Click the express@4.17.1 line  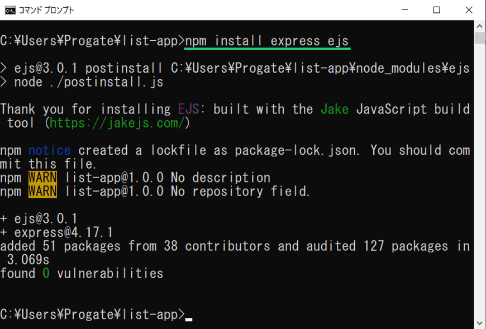coord(57,232)
